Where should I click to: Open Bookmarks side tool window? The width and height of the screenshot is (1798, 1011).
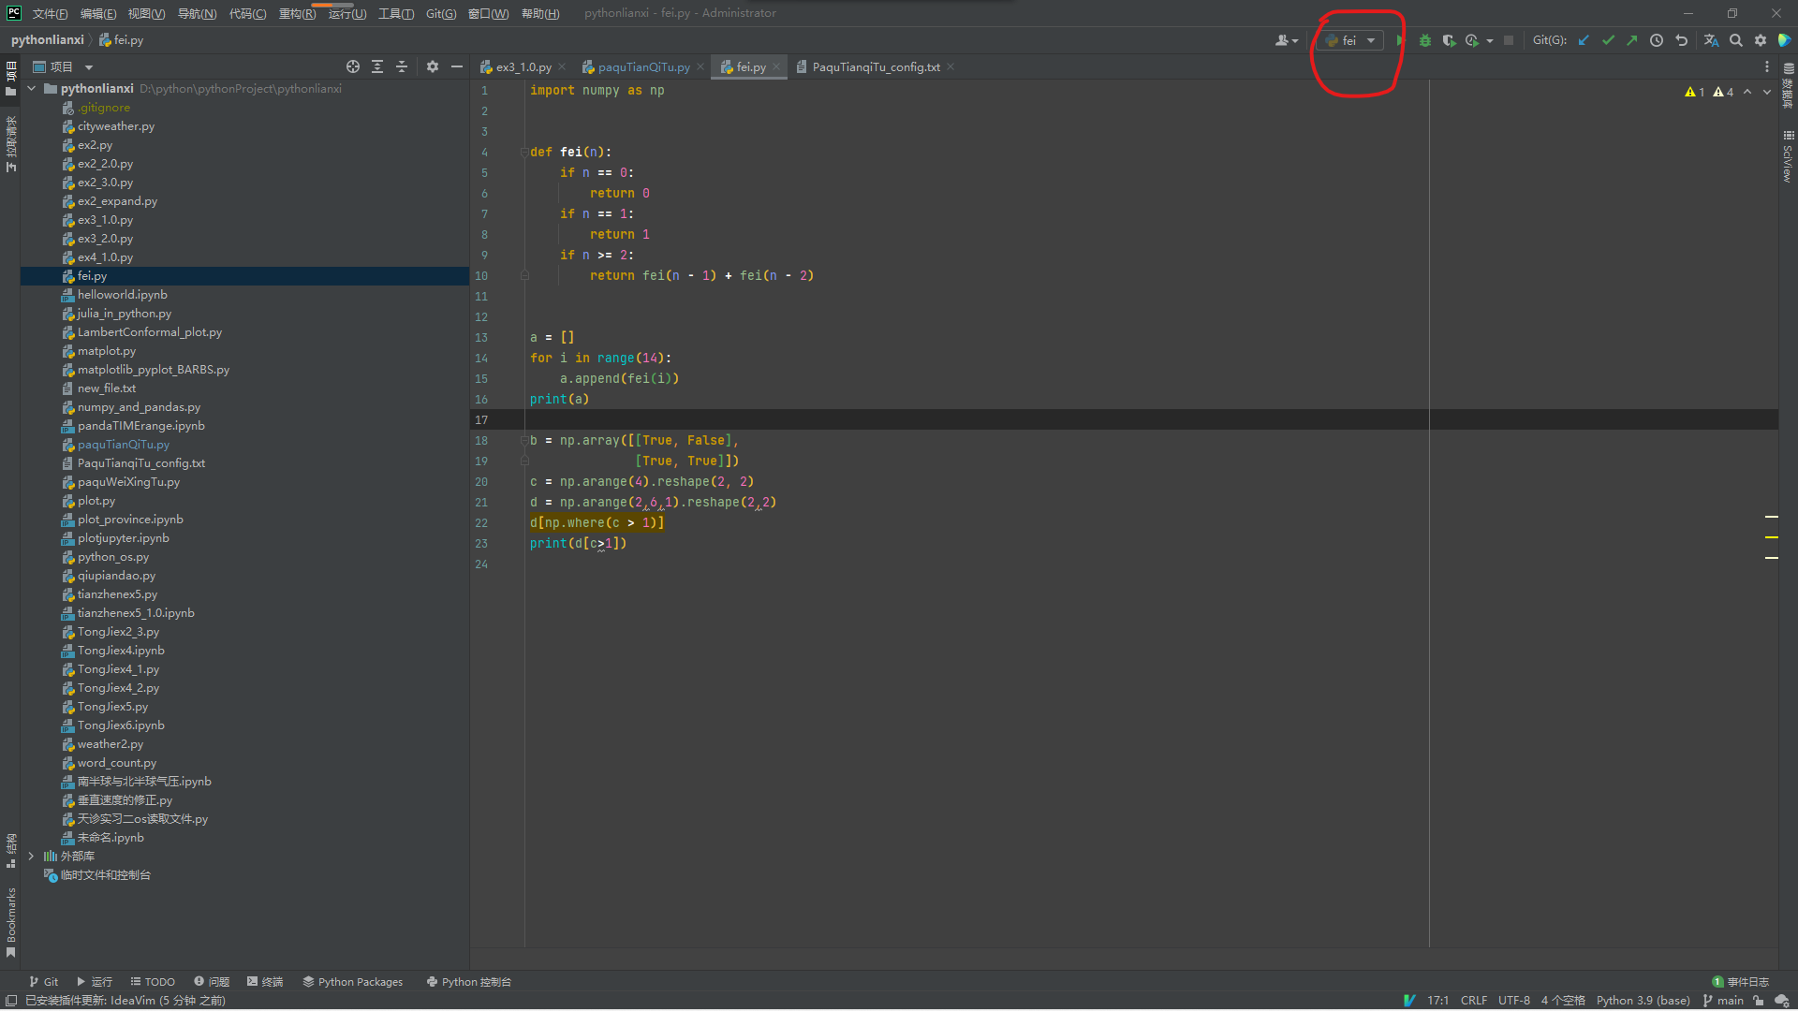10,922
